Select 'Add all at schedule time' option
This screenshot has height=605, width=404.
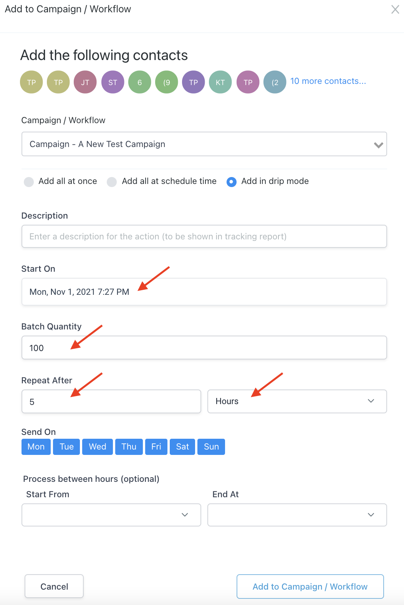(x=112, y=182)
